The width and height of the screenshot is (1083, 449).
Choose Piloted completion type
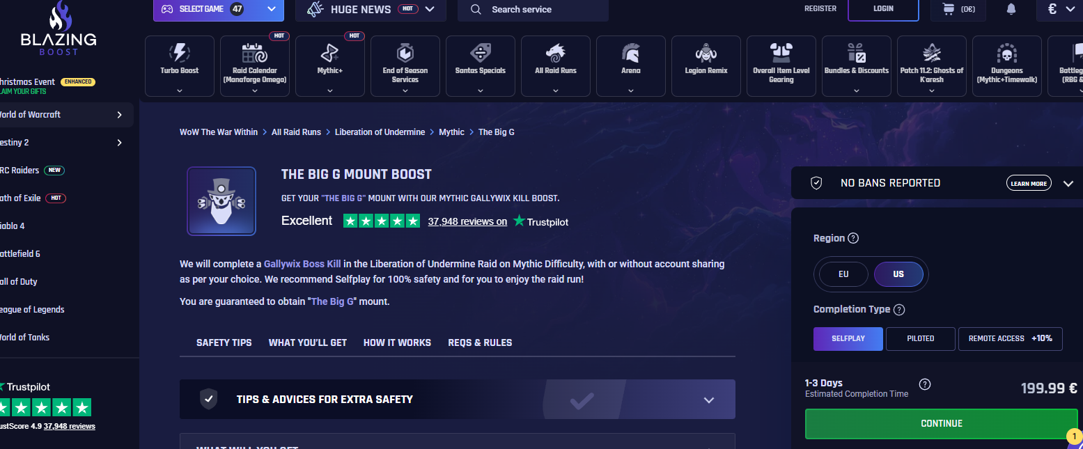(921, 338)
